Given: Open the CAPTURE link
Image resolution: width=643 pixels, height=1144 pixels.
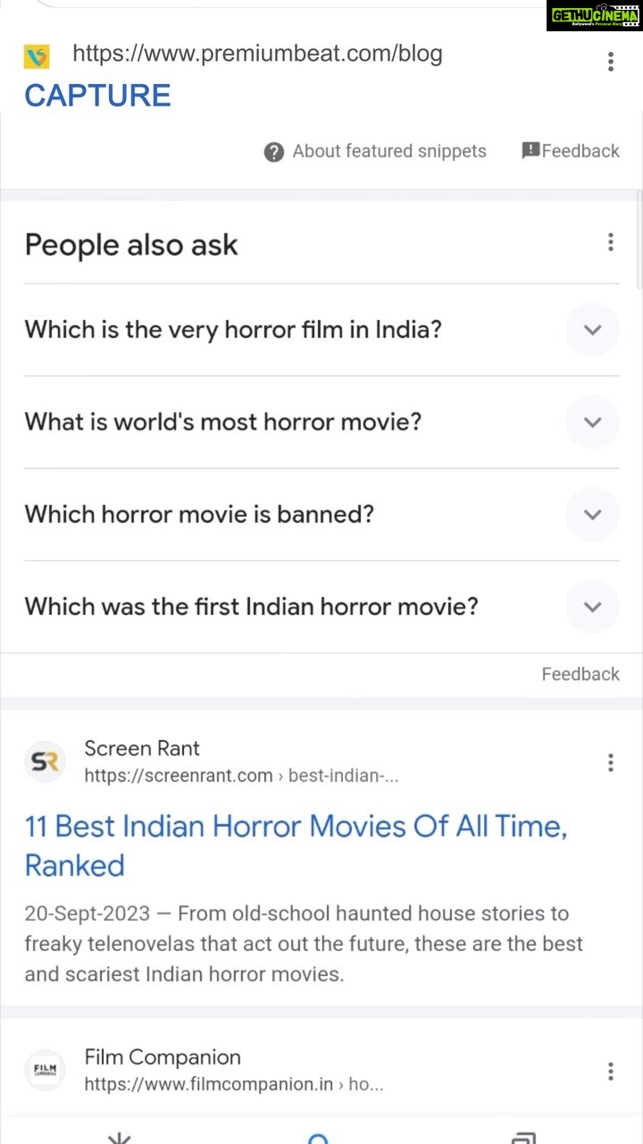Looking at the screenshot, I should coord(97,96).
